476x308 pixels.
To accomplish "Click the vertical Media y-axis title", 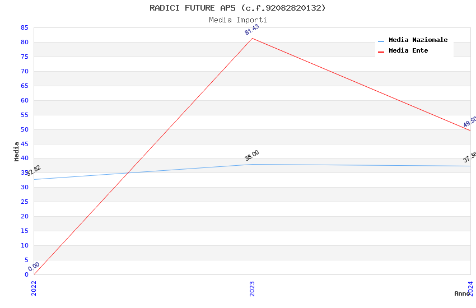I will [17, 151].
